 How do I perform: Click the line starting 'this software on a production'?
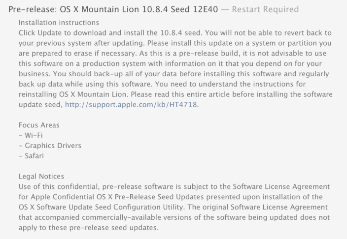(x=170, y=63)
